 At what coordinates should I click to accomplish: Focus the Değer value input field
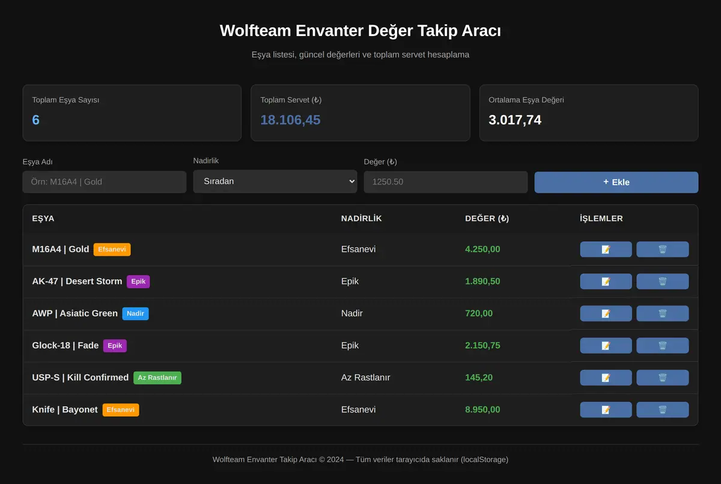point(446,182)
